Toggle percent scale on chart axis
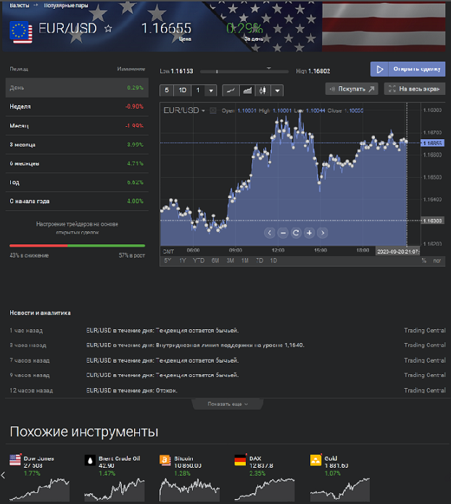Viewport: 451px width, 504px height. [x=424, y=260]
